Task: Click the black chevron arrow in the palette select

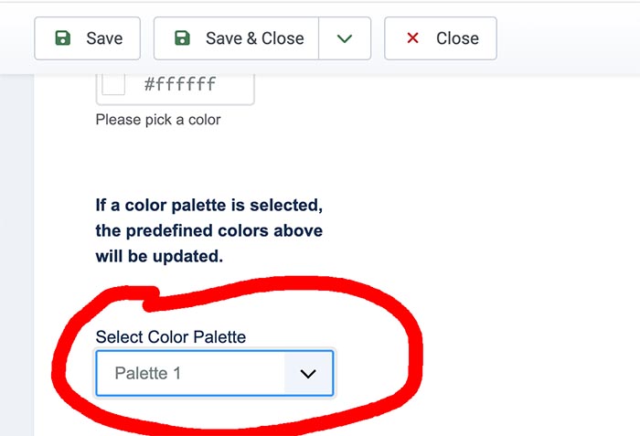Action: tap(308, 374)
